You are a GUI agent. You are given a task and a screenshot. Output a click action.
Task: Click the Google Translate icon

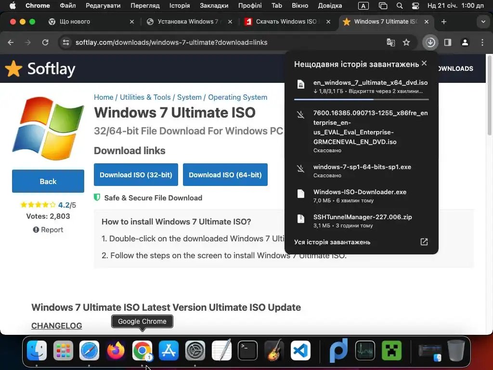[391, 42]
